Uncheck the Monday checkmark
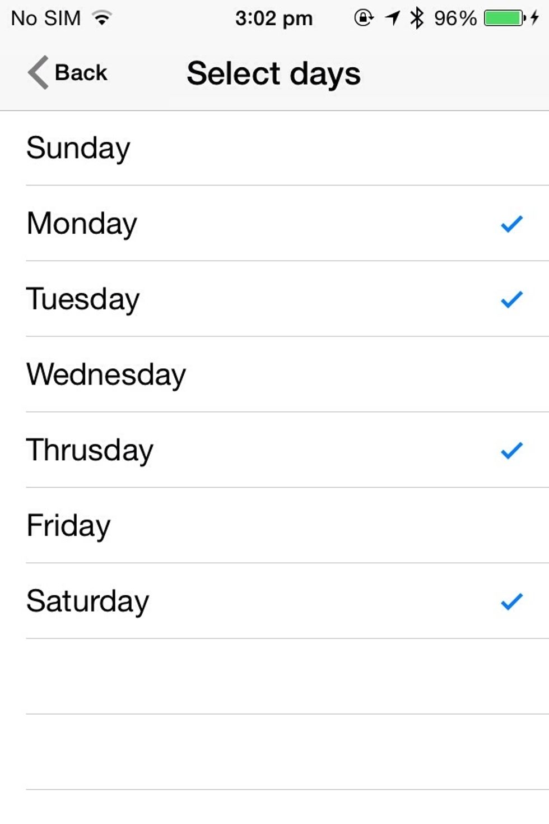549x824 pixels. pyautogui.click(x=511, y=224)
